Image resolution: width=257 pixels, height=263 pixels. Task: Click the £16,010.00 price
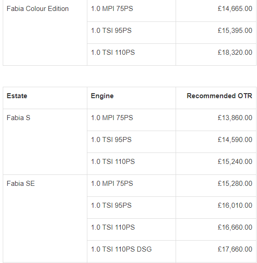coord(235,205)
